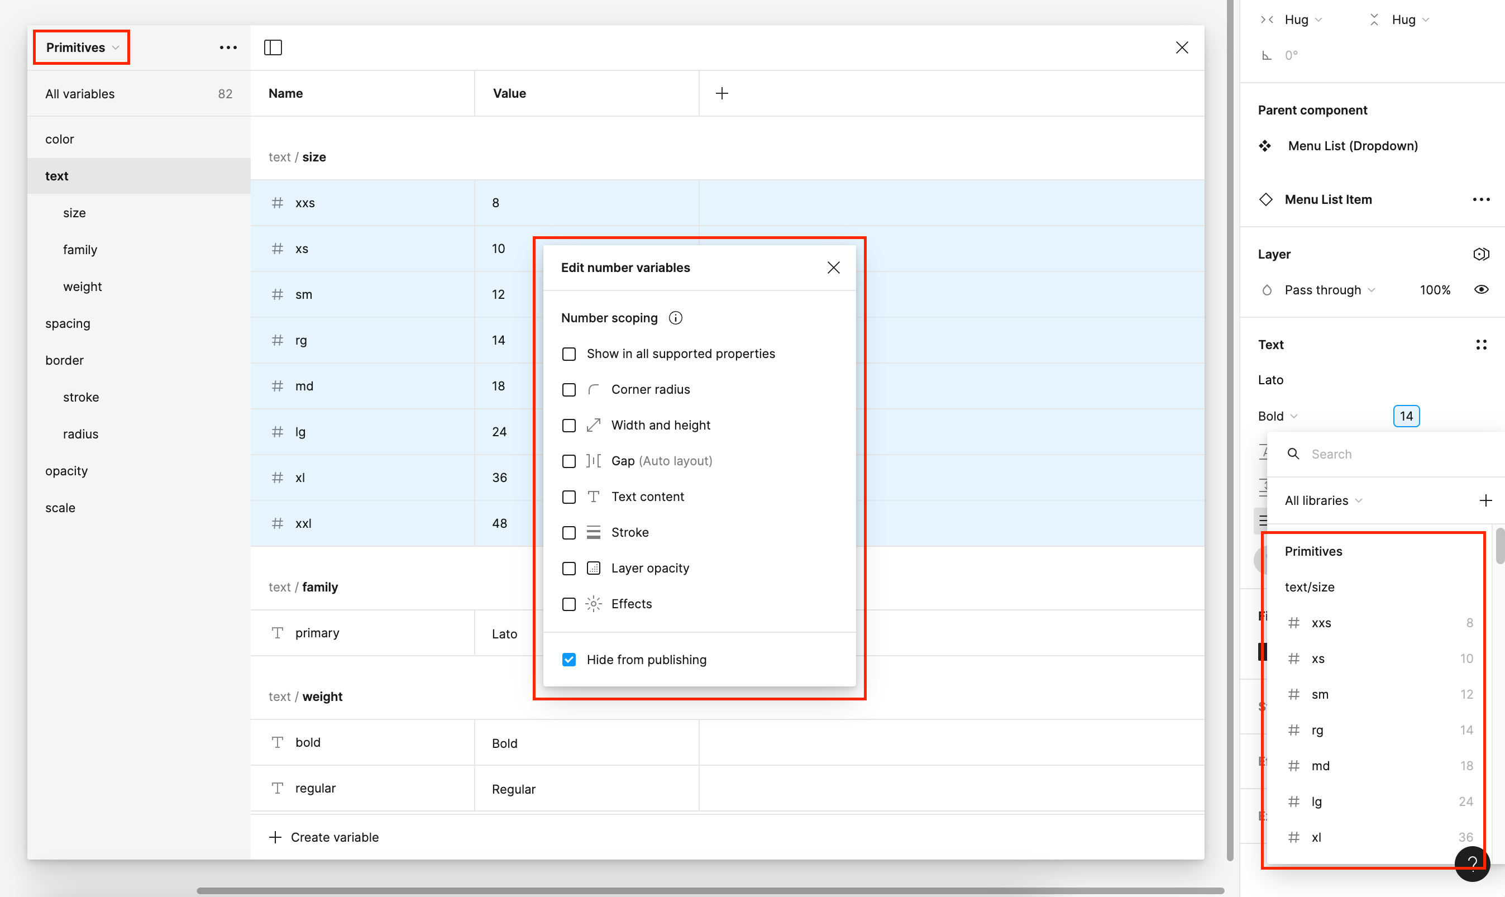
Task: Check the Corner radius scope
Action: coord(569,390)
